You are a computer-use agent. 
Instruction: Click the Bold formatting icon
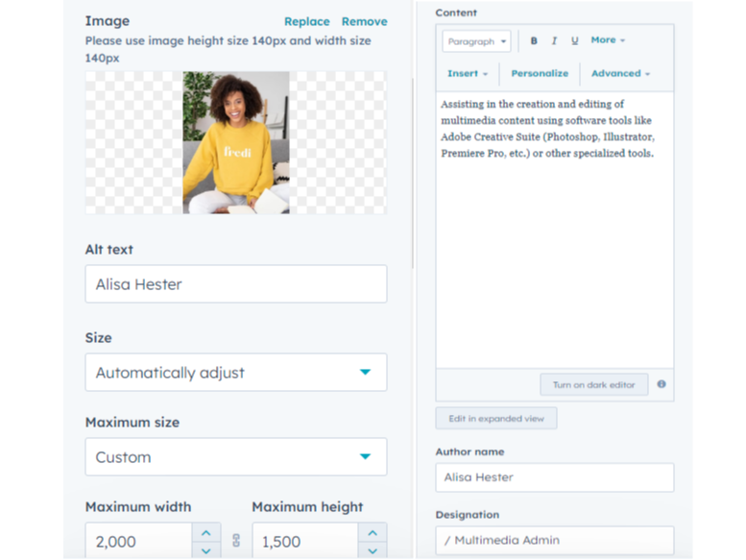coord(534,41)
